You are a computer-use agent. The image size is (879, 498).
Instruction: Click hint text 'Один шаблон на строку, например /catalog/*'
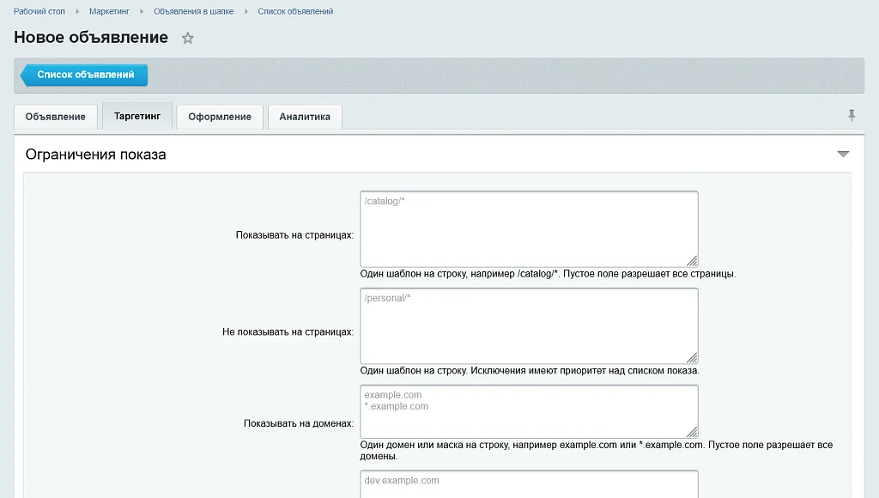pyautogui.click(x=460, y=274)
